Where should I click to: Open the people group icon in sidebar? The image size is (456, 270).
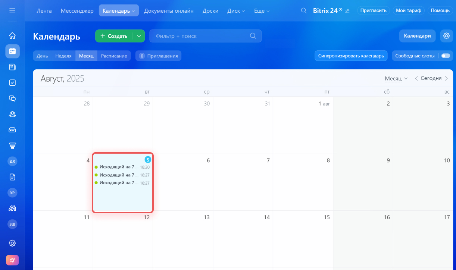12,114
